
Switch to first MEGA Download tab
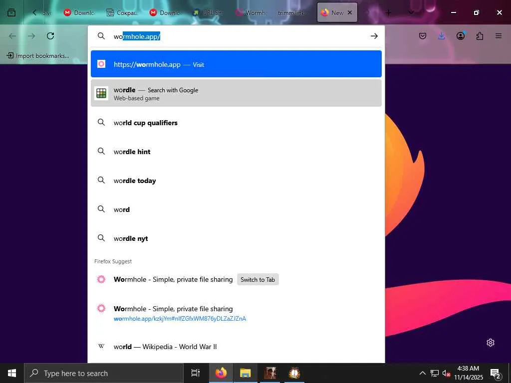[79, 12]
